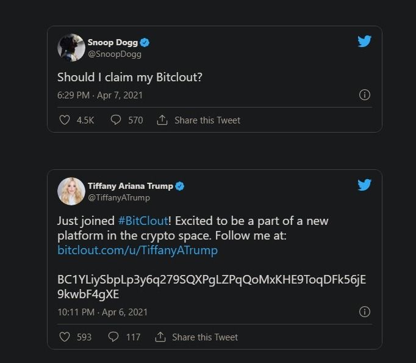Click the 10:11 PM · Apr 6, 2021 timestamp
The width and height of the screenshot is (416, 363).
[x=102, y=312]
